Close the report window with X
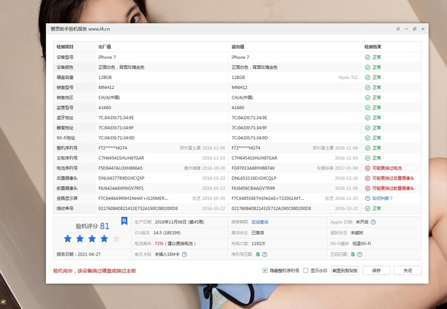This screenshot has height=309, width=447. click(423, 29)
